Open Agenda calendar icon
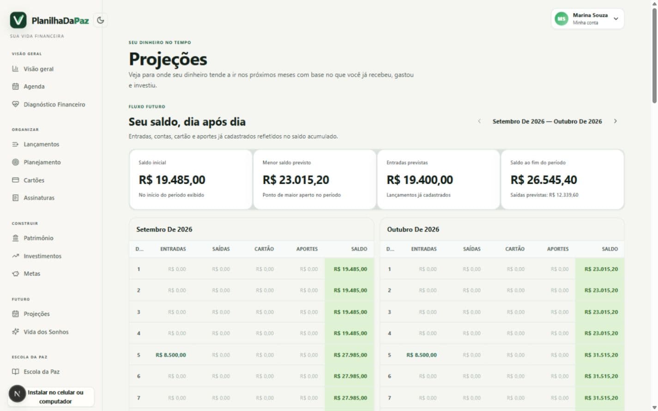658x411 pixels. click(x=15, y=86)
